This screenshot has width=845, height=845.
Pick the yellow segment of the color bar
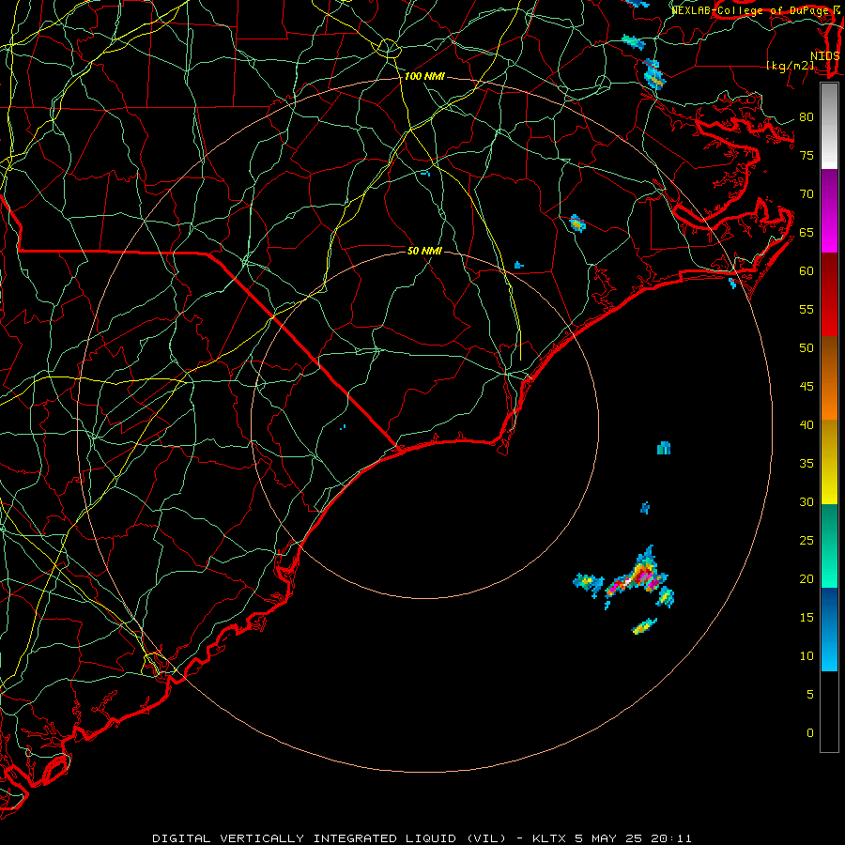tap(829, 462)
